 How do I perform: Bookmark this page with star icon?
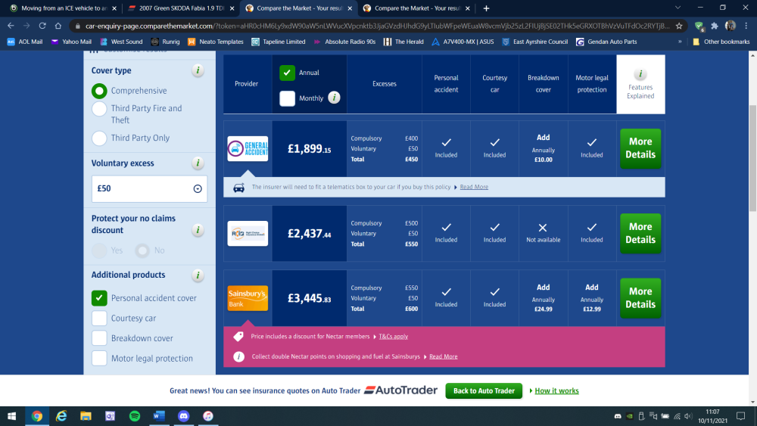[x=679, y=26]
